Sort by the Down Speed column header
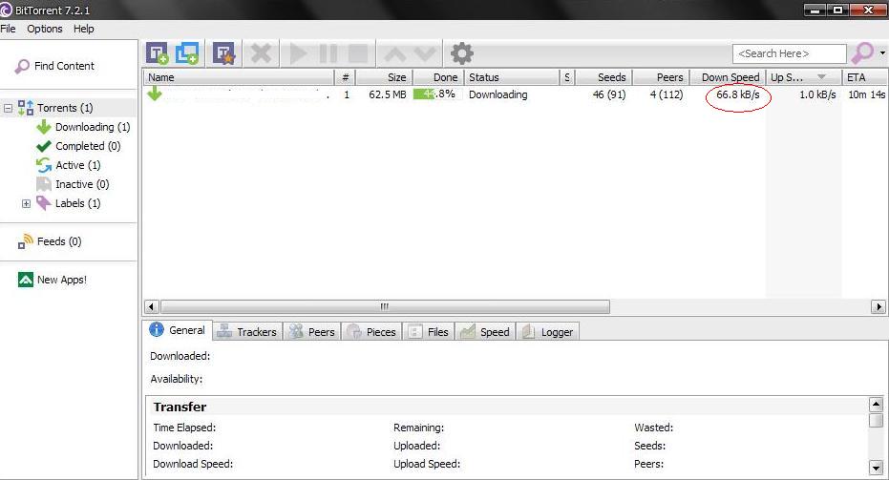 click(728, 77)
